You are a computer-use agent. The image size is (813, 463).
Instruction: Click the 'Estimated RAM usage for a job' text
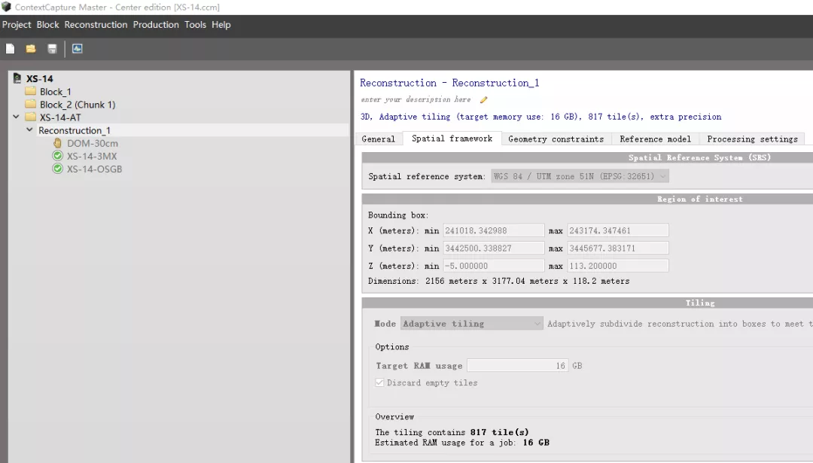[462, 443]
